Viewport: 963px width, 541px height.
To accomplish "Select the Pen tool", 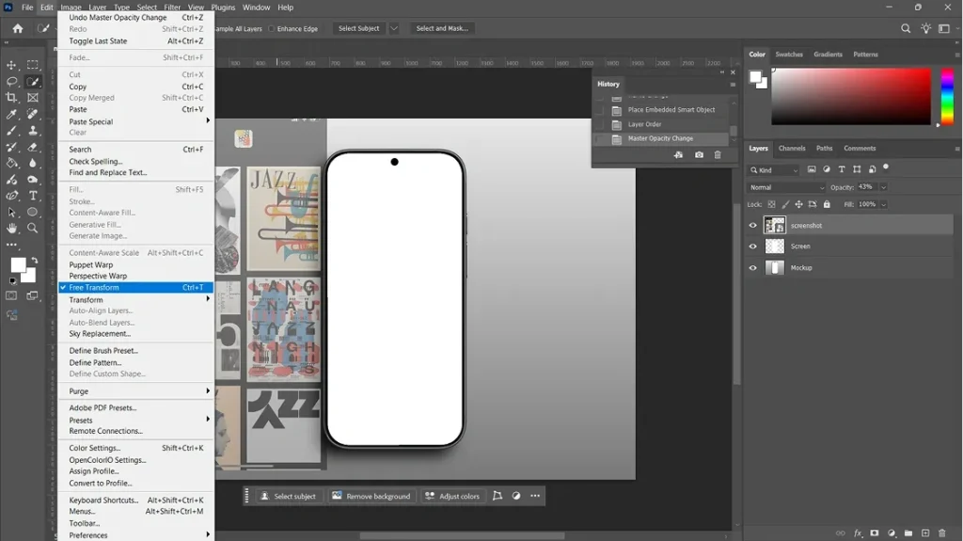I will pos(11,196).
